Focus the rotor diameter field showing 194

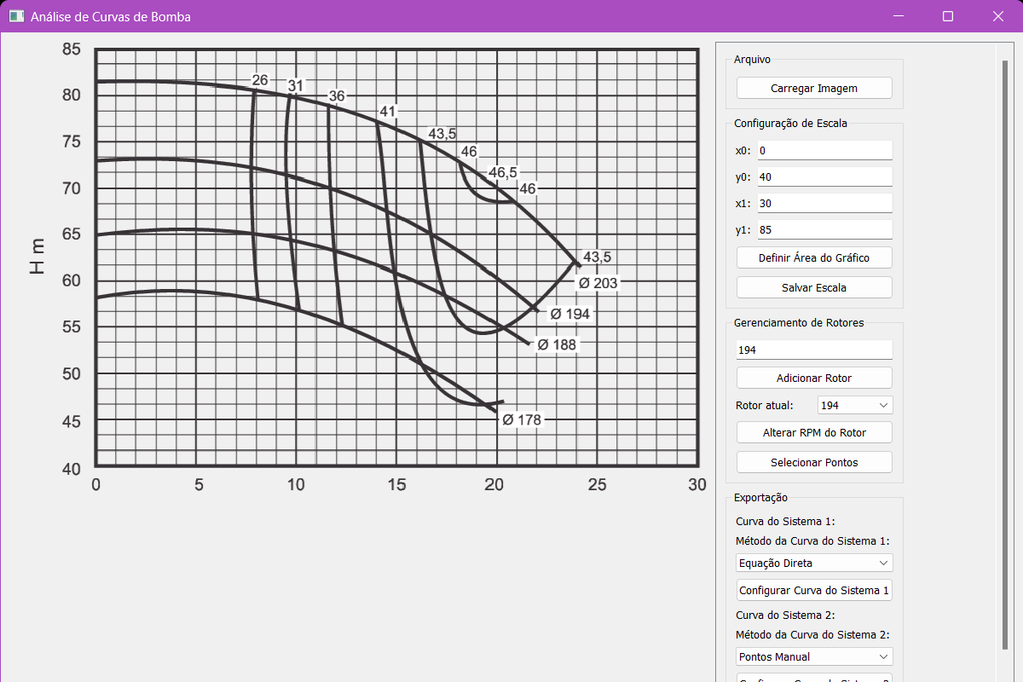pos(814,350)
